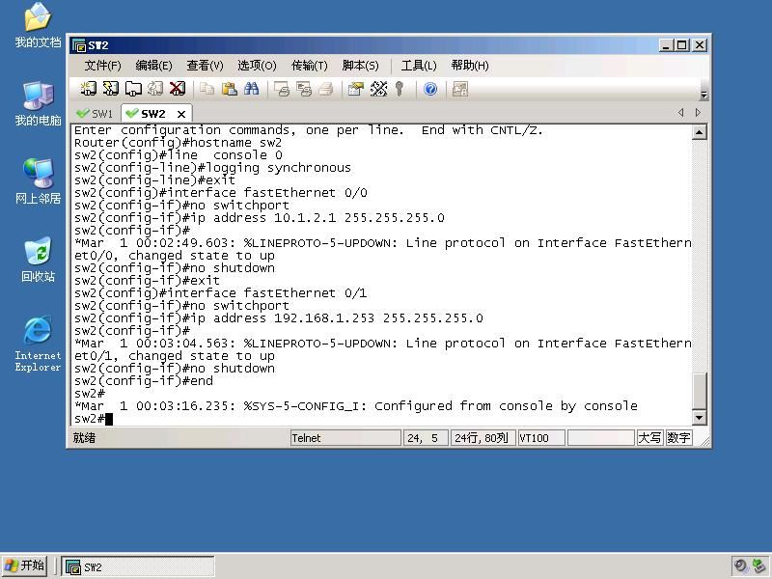The image size is (772, 579).
Task: Click the Print Screen toolbar icon
Action: [282, 89]
